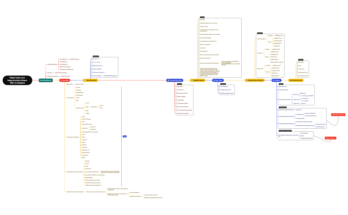
Task: Select the Vergi Dairesi subtopic
Action: point(84,140)
